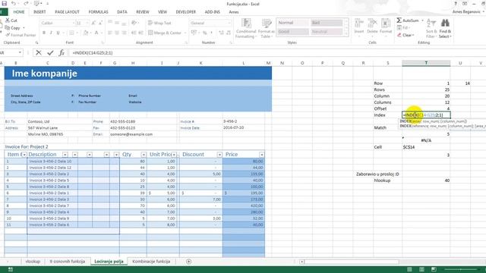This screenshot has width=486, height=273.
Task: Open Qty column filter dropdown
Action: (144, 155)
